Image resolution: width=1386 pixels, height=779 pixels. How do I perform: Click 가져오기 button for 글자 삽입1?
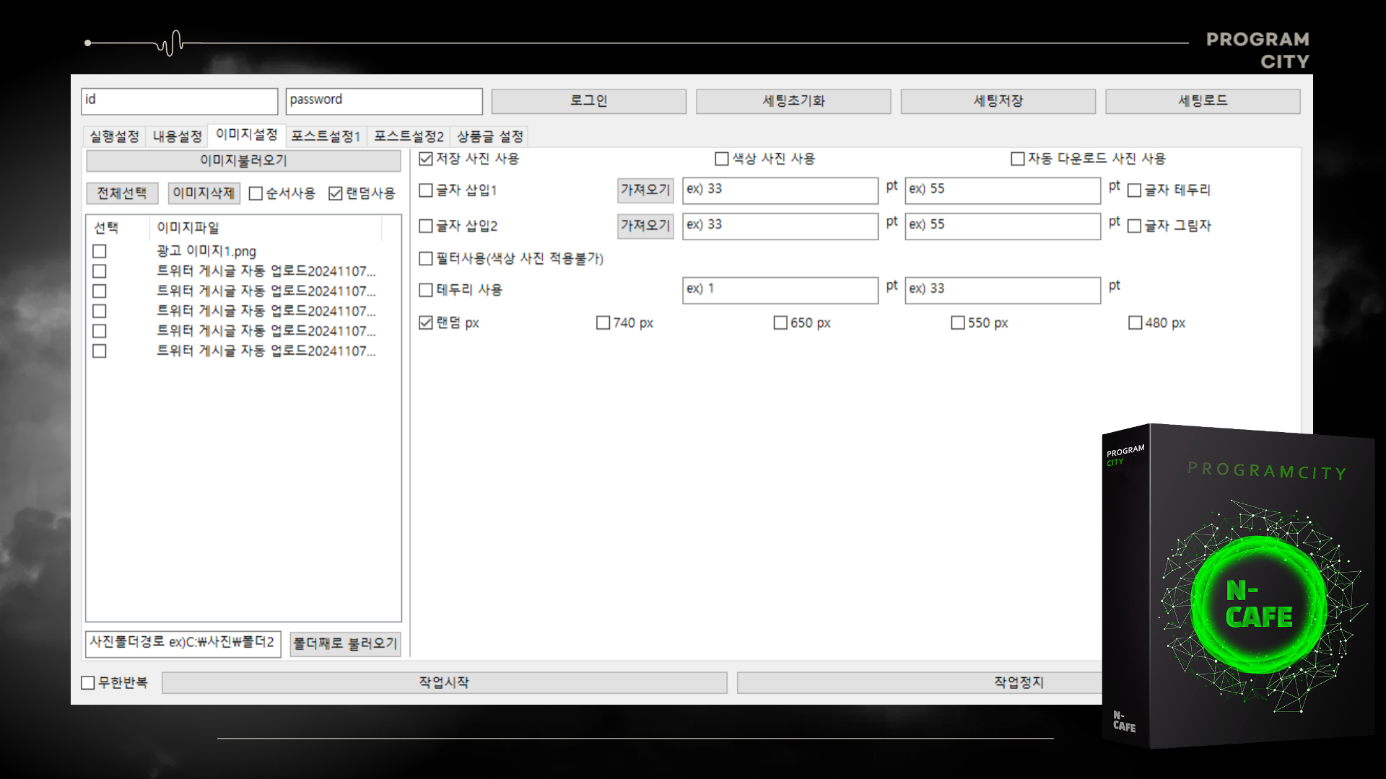pyautogui.click(x=645, y=190)
